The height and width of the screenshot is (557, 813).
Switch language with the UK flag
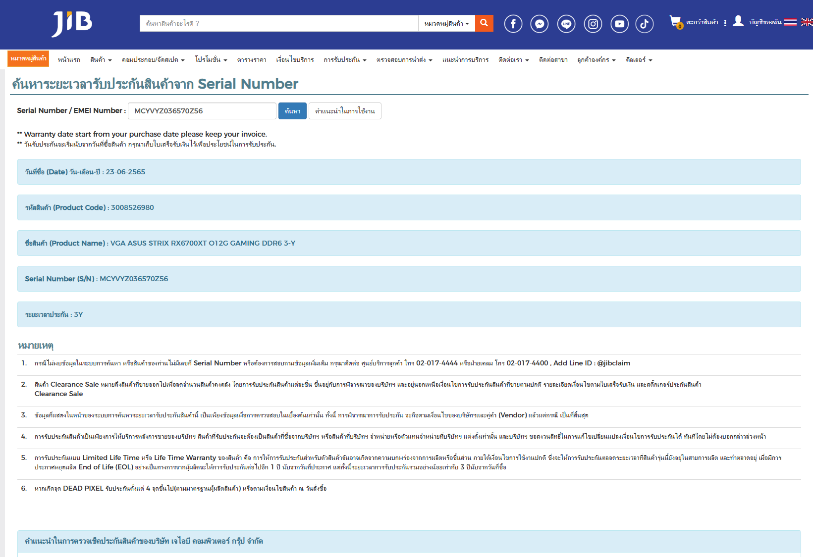tap(807, 22)
